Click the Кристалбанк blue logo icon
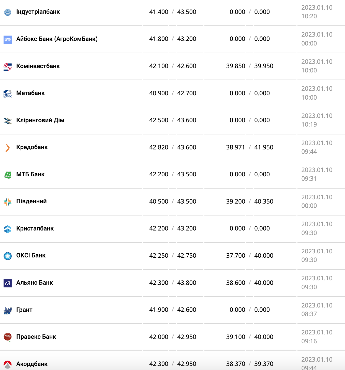This screenshot has height=370, width=345. [8, 229]
